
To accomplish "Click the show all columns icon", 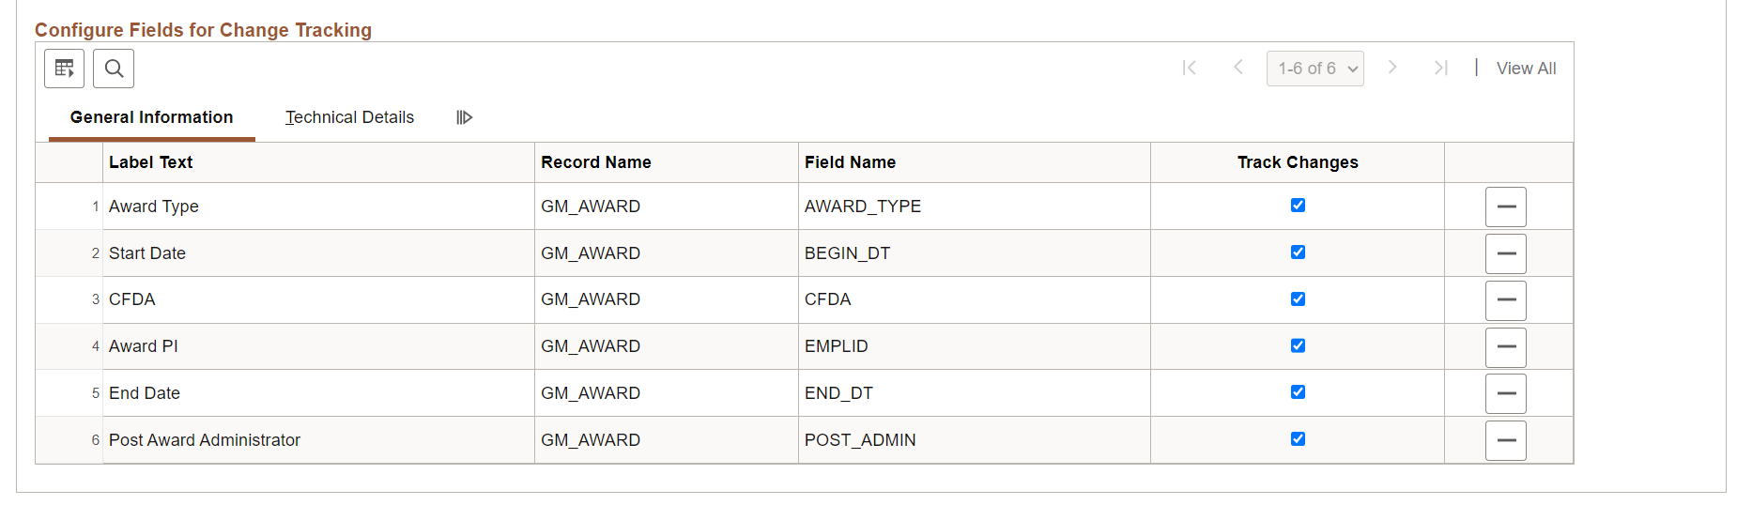I will point(464,117).
